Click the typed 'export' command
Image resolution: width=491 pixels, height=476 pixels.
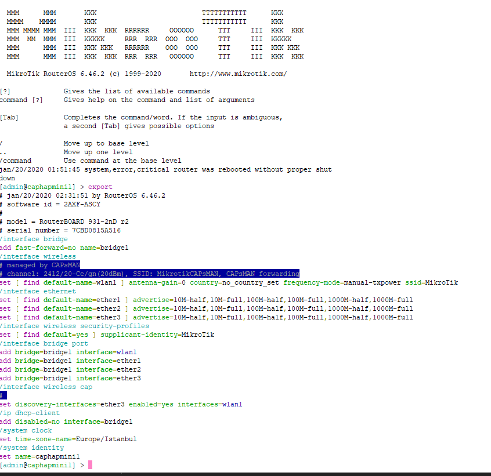100,187
